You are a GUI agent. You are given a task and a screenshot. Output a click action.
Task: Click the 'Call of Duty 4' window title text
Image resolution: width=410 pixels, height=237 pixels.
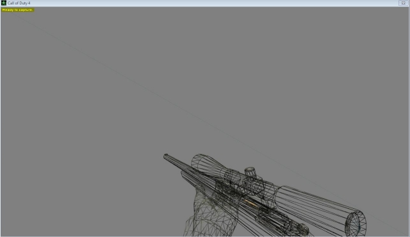click(19, 3)
